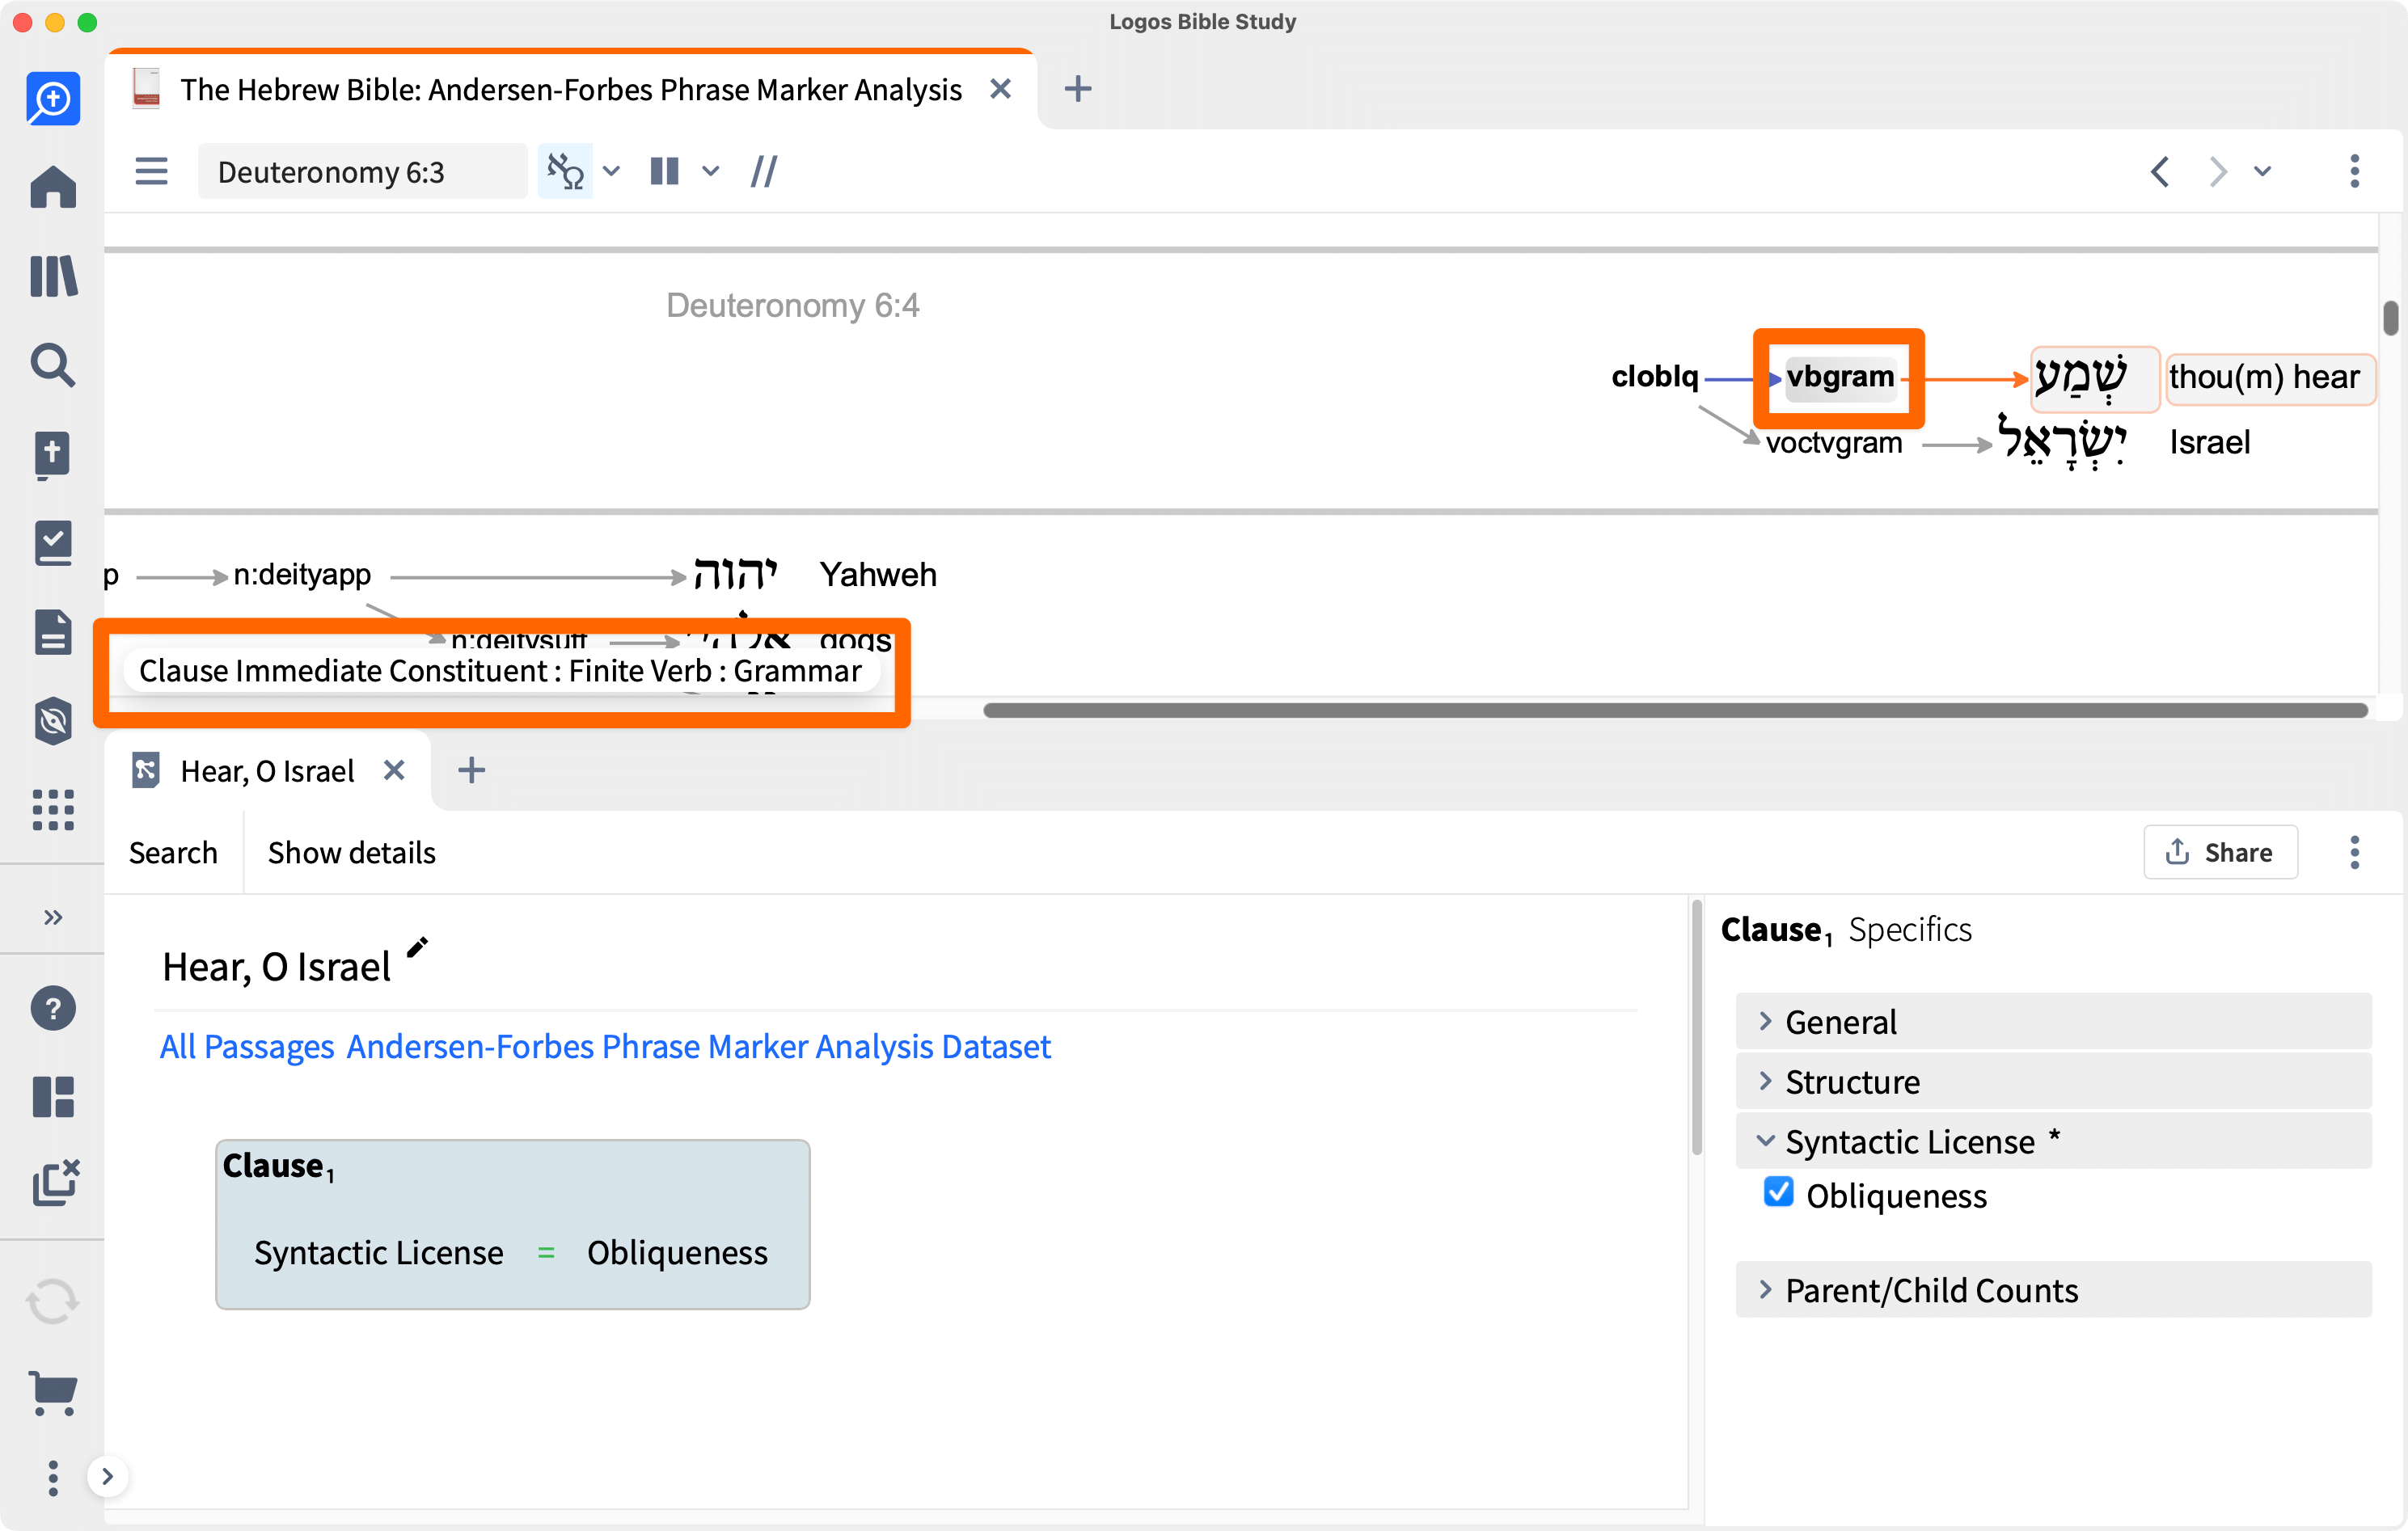Open the resource panel hamburger menu
2408x1531 pixels.
tap(151, 171)
